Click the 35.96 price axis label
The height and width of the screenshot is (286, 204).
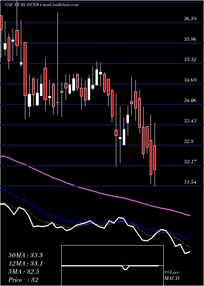pyautogui.click(x=189, y=39)
